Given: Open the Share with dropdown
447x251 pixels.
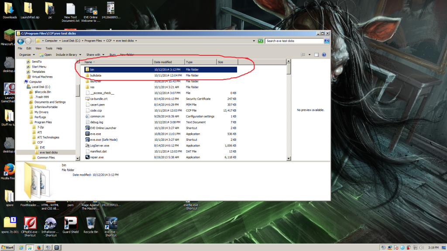Looking at the screenshot, I should click(95, 54).
